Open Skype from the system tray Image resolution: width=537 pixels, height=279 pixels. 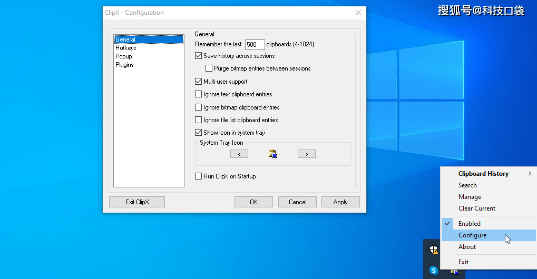coord(434,271)
